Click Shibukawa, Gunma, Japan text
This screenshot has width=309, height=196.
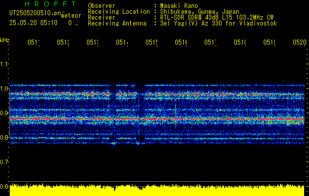point(199,12)
